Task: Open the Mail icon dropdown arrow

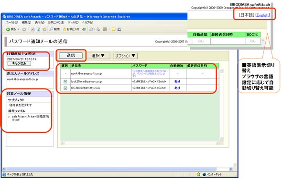Action: 94,30
